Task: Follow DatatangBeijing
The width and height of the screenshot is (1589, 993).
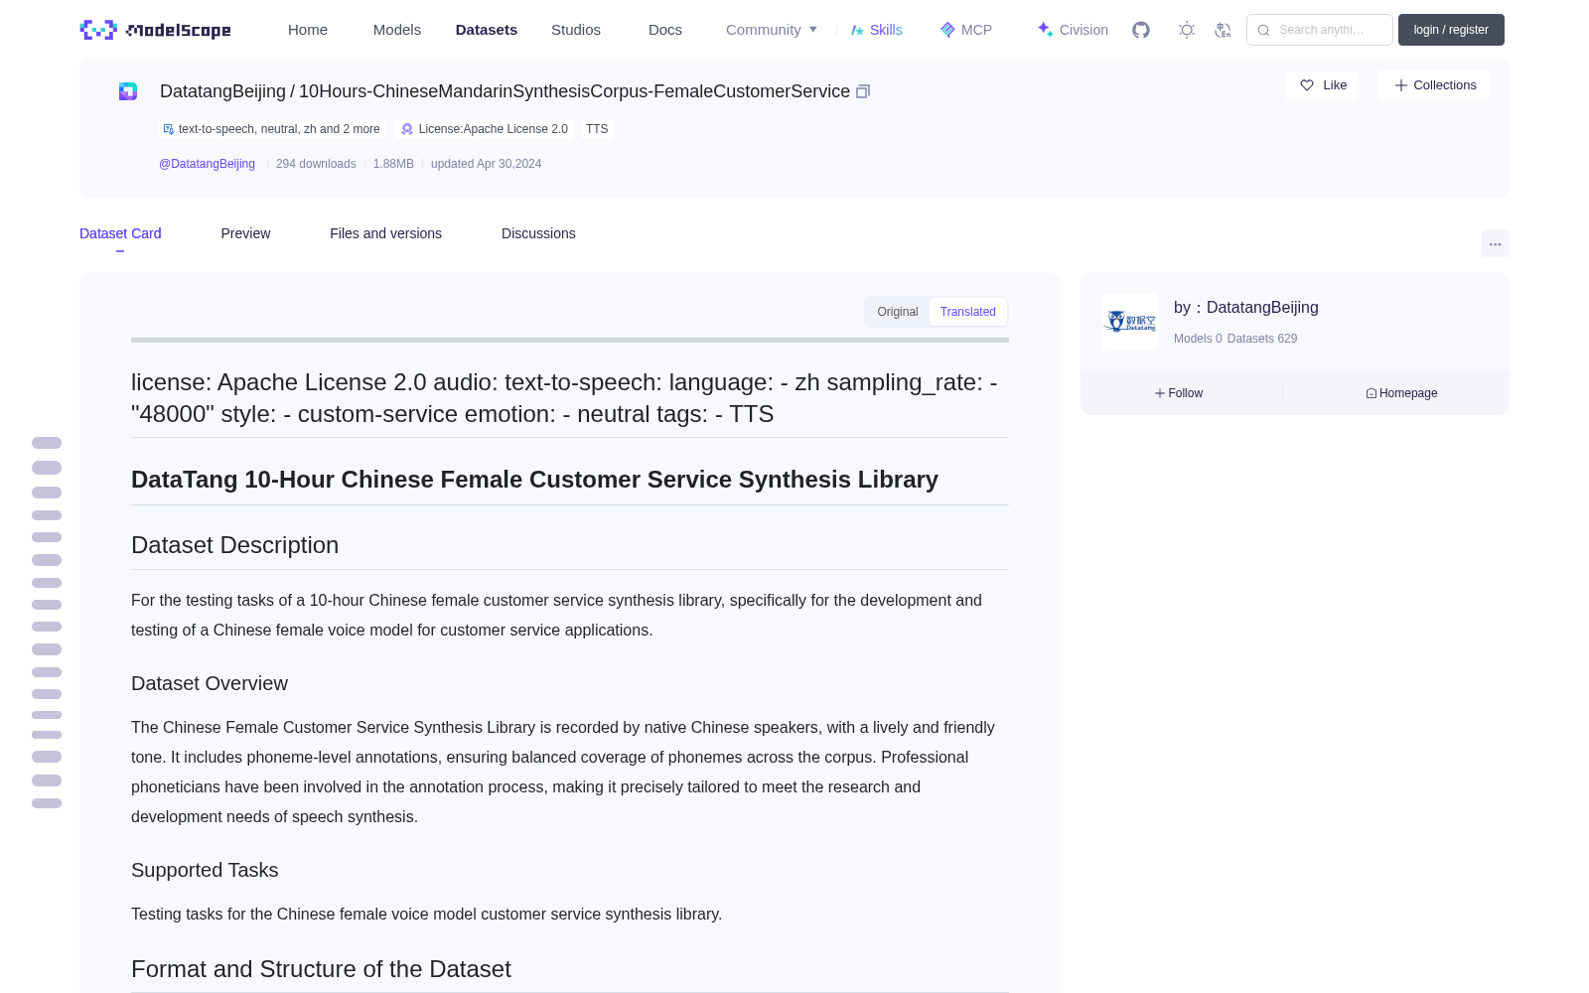Action: click(1179, 393)
